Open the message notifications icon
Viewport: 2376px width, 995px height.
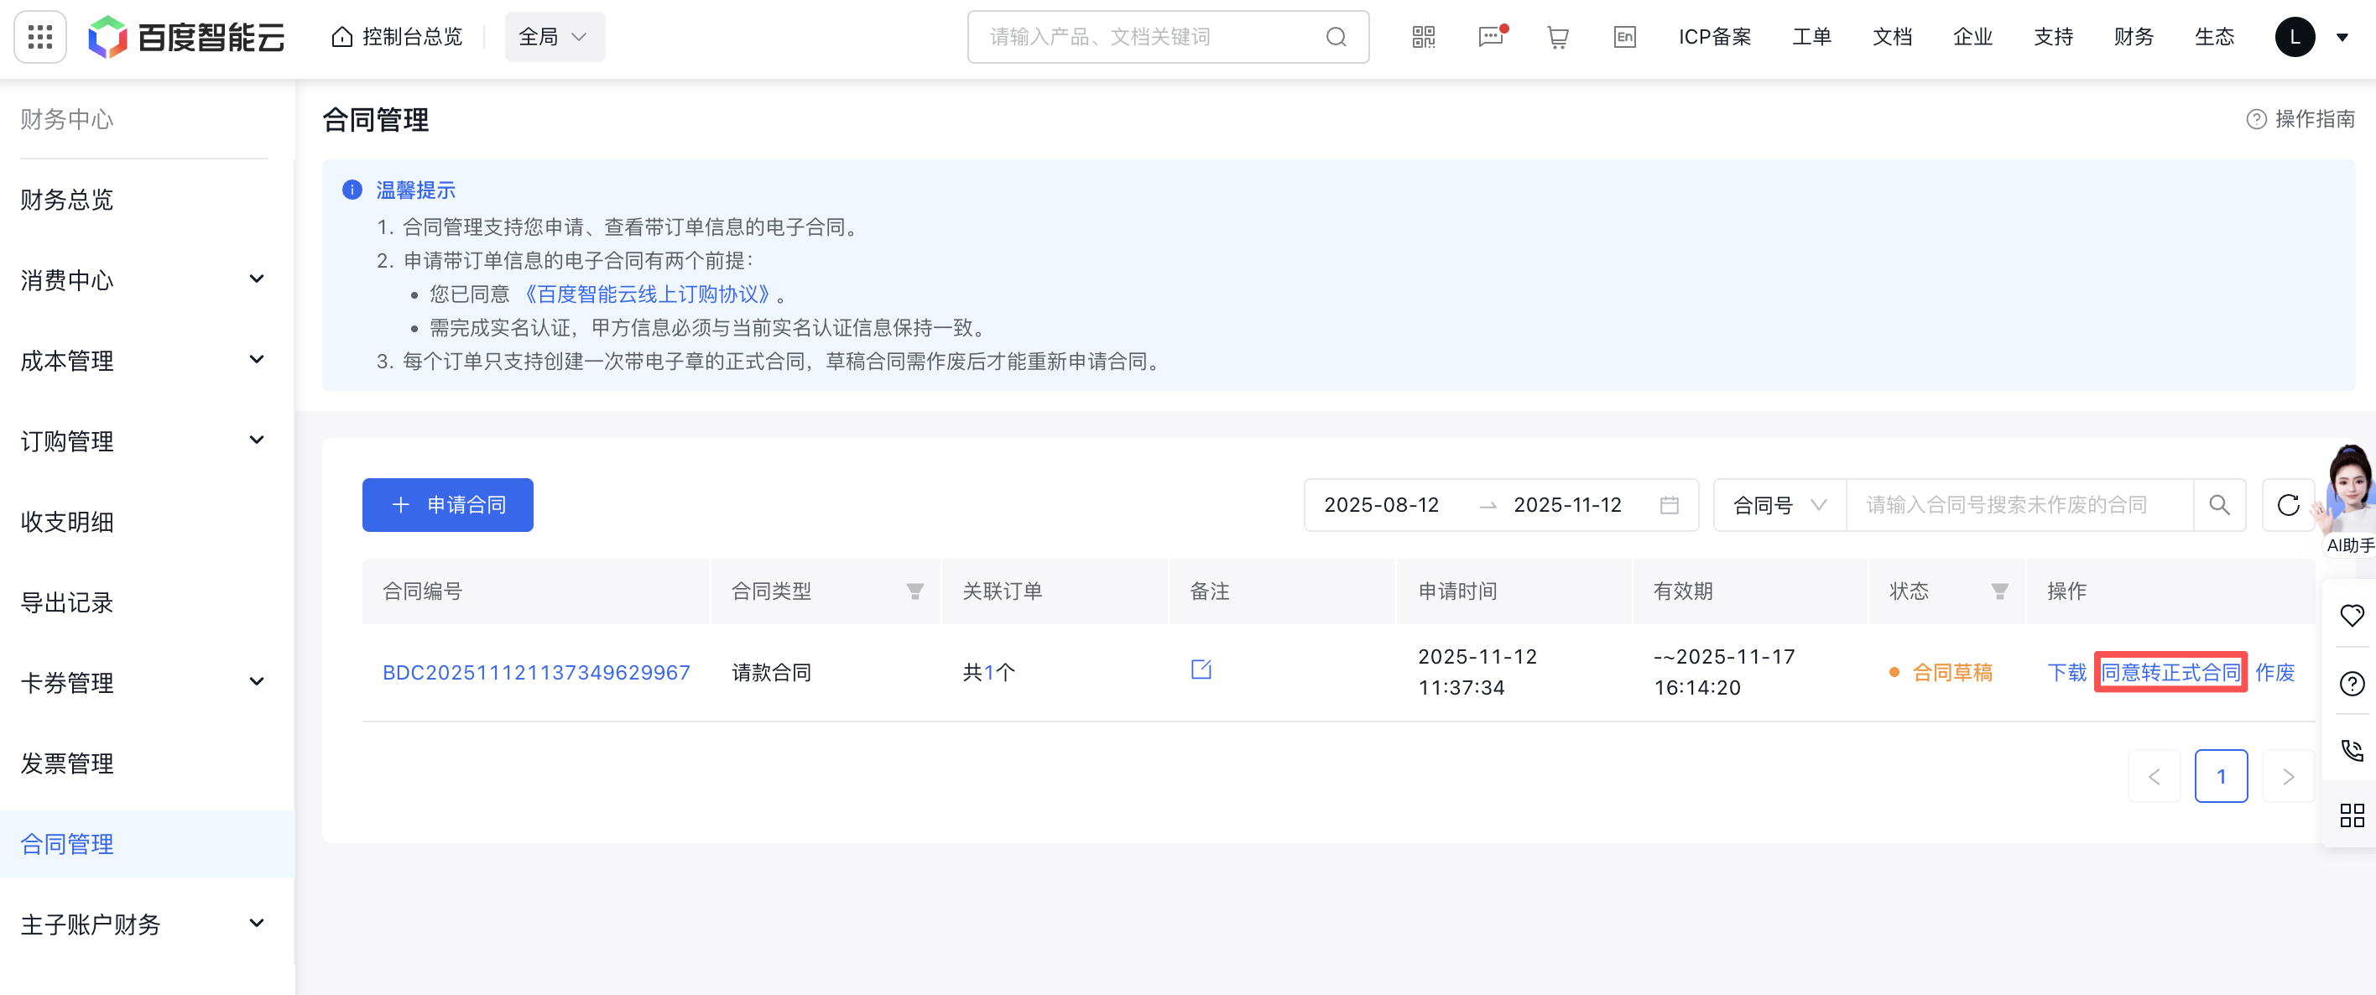(1491, 36)
